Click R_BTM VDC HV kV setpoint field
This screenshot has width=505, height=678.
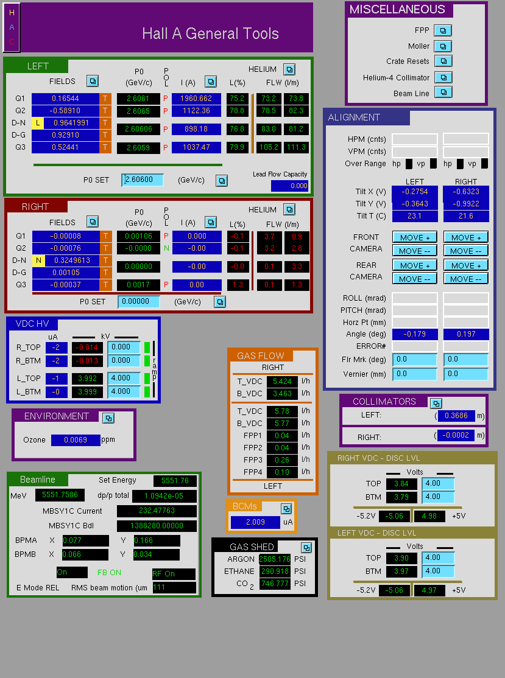(124, 361)
